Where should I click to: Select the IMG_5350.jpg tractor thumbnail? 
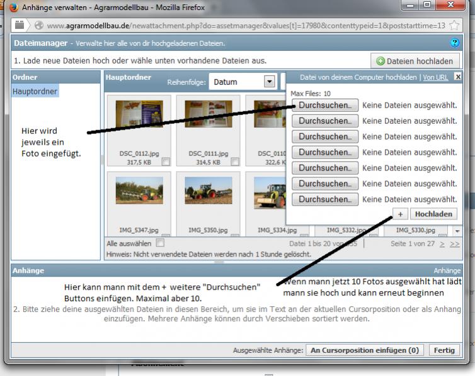coord(208,191)
